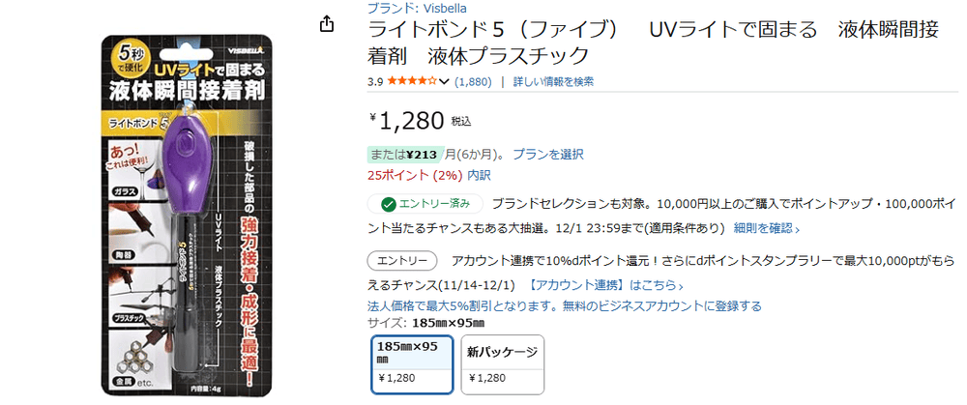Choose the 新パッケージ size option
Viewport: 967px width, 405px height.
click(502, 363)
